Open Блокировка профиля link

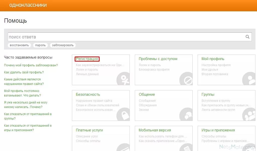(x=154, y=69)
